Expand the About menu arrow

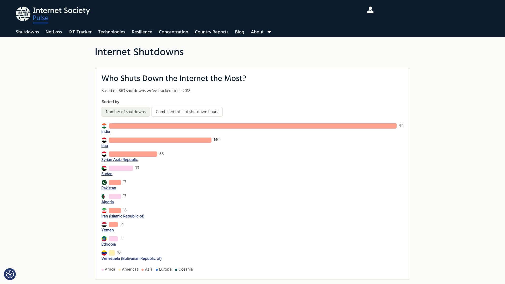269,32
